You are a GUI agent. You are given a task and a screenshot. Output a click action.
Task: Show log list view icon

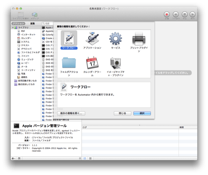pyautogui.click(x=85, y=158)
